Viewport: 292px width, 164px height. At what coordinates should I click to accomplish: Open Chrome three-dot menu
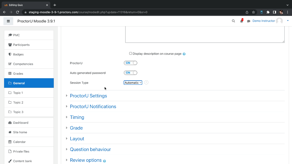coord(287,12)
